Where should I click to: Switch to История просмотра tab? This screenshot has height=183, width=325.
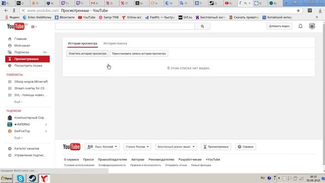[x=82, y=43]
